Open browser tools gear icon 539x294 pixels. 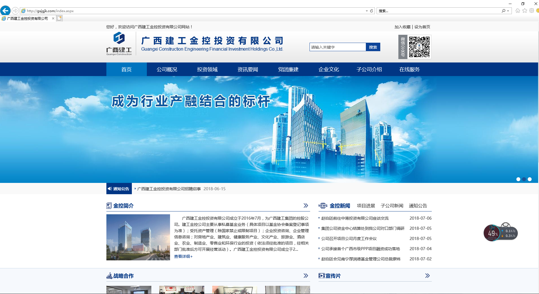[x=532, y=11]
